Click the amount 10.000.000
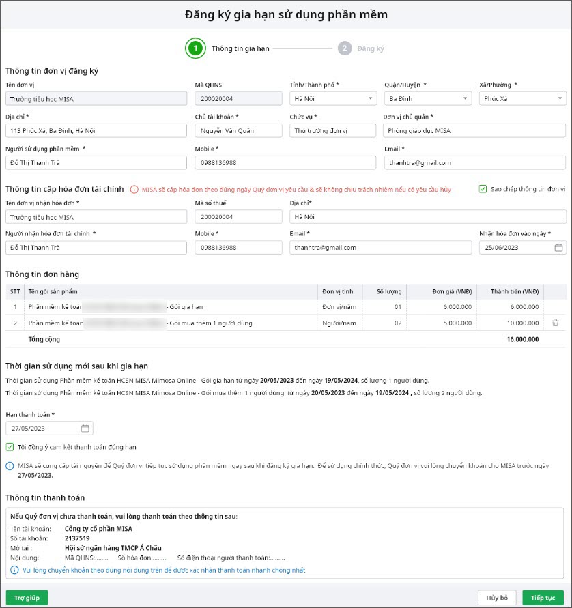The height and width of the screenshot is (608, 572). [523, 323]
